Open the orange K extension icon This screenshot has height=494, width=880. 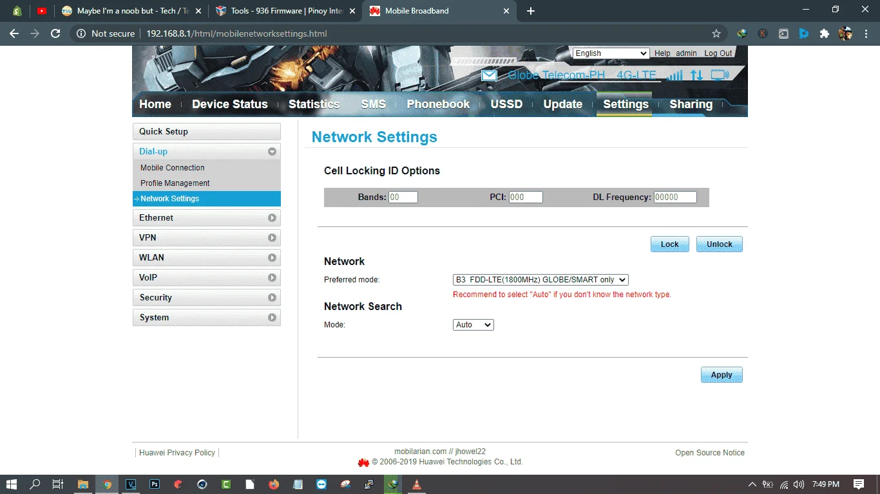click(x=763, y=33)
